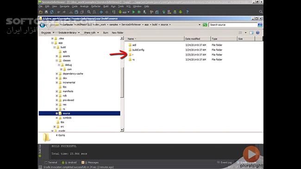Open the Refactor menu
Image resolution: width=301 pixels, height=169 pixels.
pyautogui.click(x=96, y=6)
